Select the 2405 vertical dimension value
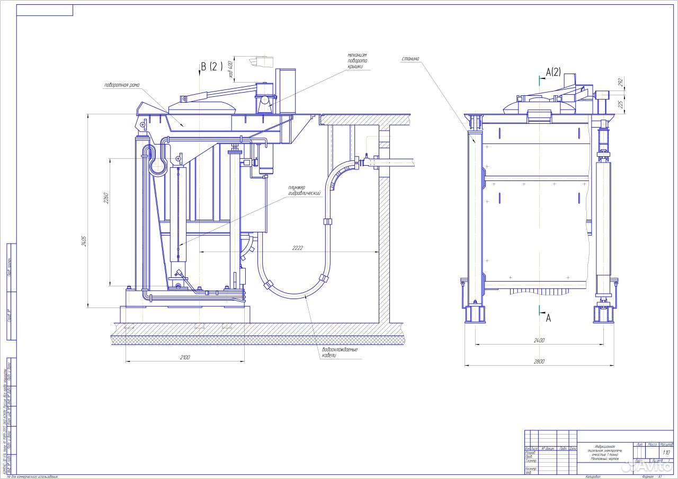The image size is (678, 479). point(84,242)
